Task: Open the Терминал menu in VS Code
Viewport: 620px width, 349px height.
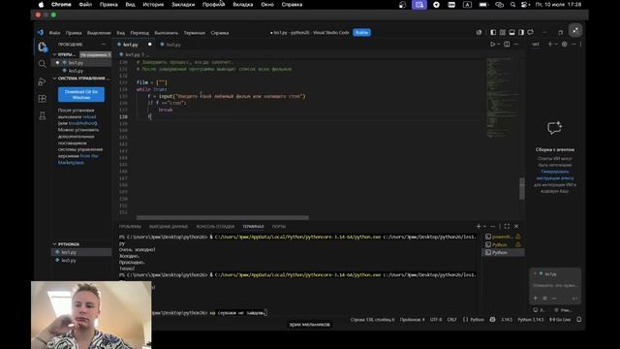Action: click(194, 33)
